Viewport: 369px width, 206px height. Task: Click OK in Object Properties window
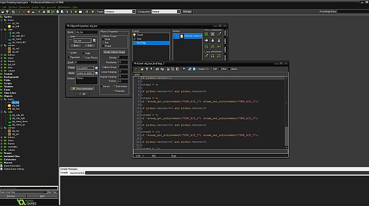pos(82,94)
